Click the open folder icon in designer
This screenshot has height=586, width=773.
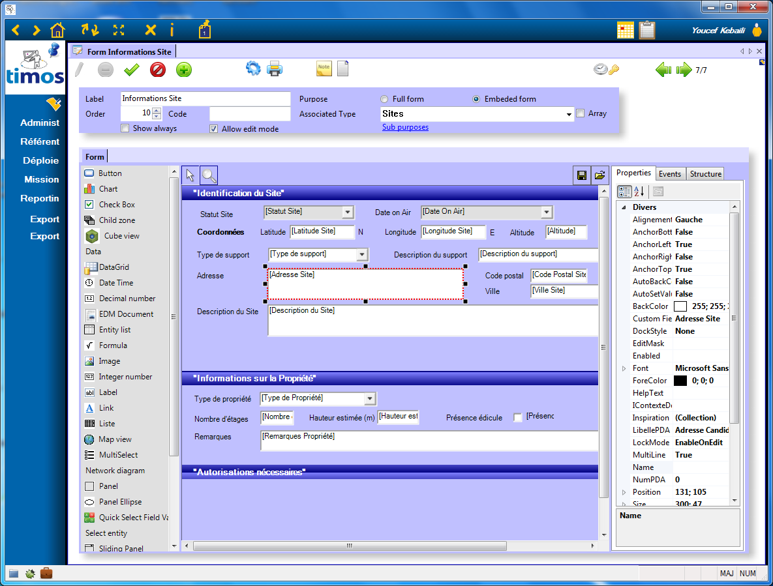tap(599, 175)
